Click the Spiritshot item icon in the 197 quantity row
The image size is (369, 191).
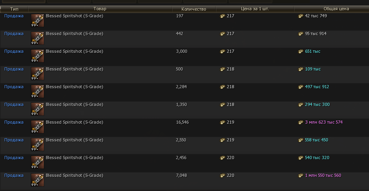[x=37, y=20]
